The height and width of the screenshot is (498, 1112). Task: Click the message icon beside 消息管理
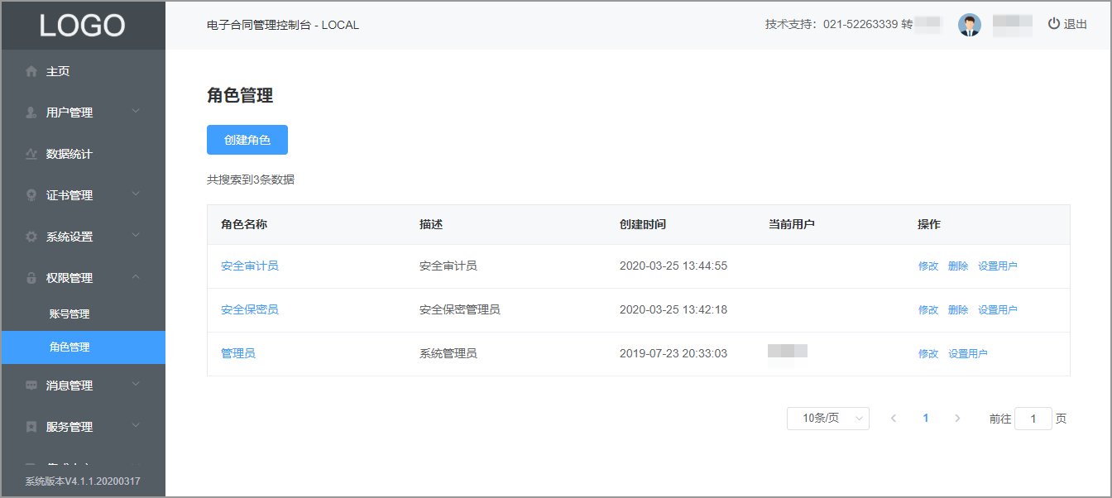click(31, 385)
